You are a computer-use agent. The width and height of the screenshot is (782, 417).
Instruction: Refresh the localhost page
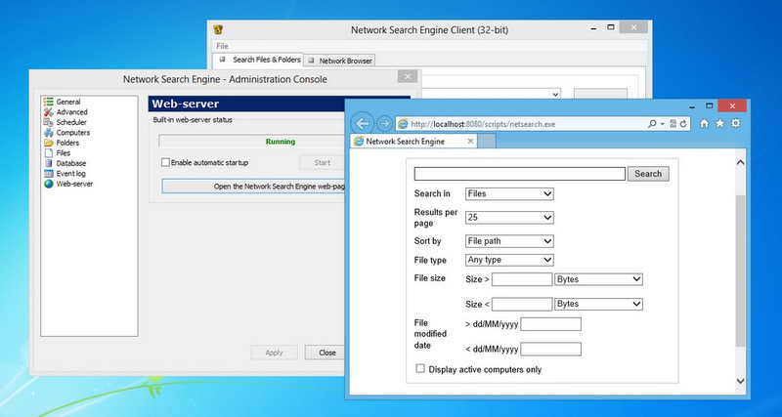(x=682, y=124)
